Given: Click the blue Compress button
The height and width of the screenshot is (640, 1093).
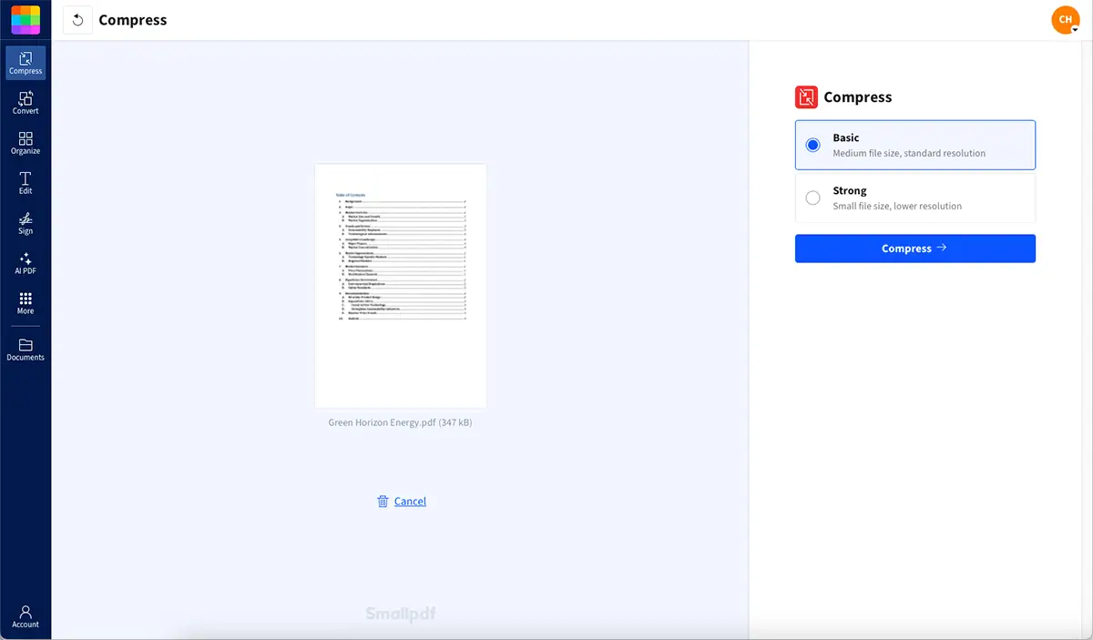Looking at the screenshot, I should pyautogui.click(x=914, y=248).
